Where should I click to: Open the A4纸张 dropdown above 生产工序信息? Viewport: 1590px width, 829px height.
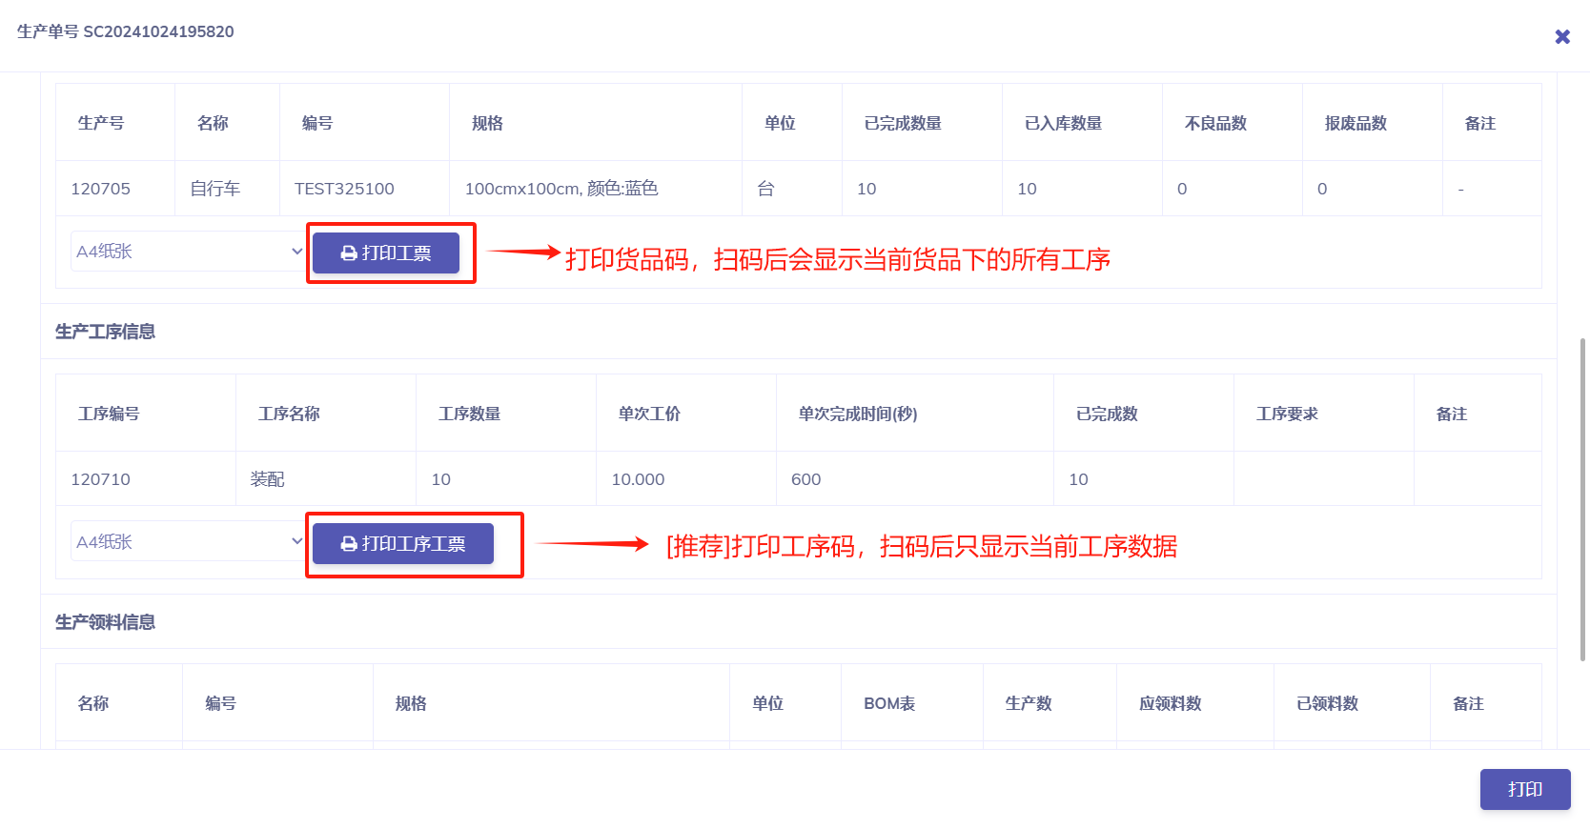coord(189,252)
